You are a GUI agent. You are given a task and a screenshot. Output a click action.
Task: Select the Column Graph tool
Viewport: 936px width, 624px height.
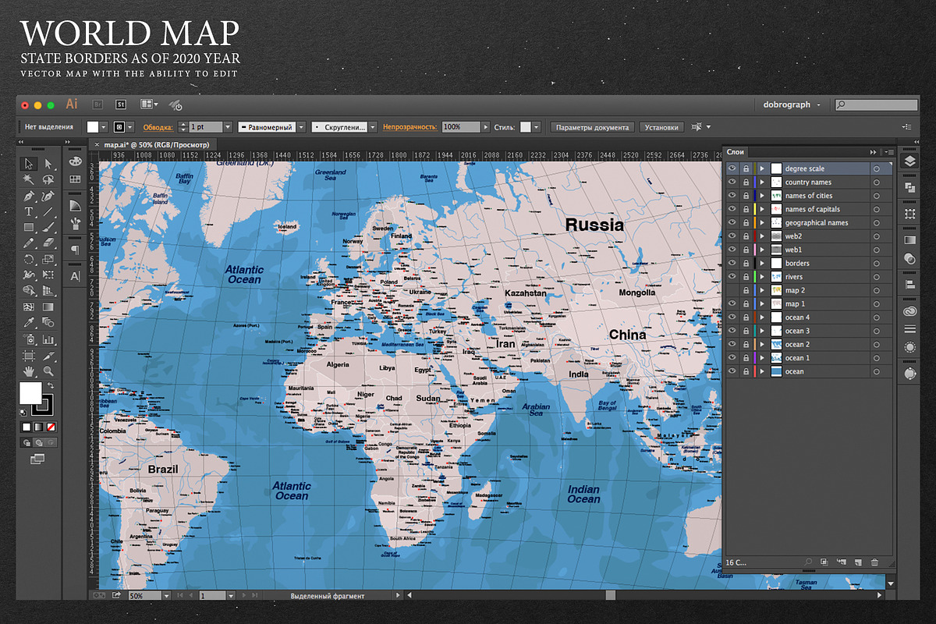click(48, 339)
